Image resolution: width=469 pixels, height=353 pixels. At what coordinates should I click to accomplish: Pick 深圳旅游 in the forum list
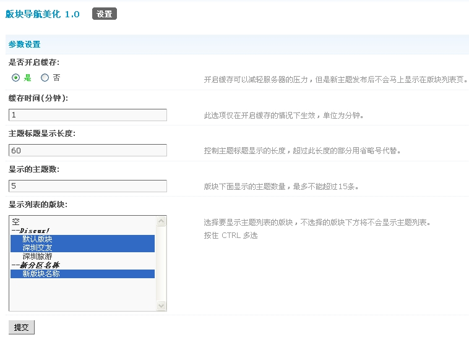[x=37, y=256]
